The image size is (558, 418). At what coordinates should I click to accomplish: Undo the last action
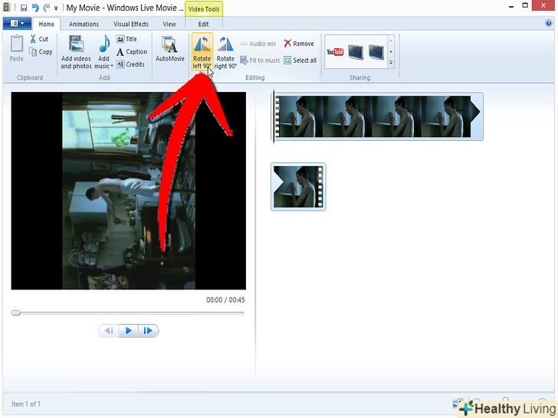coord(35,8)
